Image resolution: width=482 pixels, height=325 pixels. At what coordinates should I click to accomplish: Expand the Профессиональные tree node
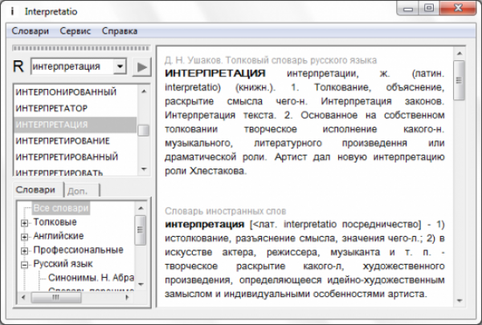(x=25, y=250)
